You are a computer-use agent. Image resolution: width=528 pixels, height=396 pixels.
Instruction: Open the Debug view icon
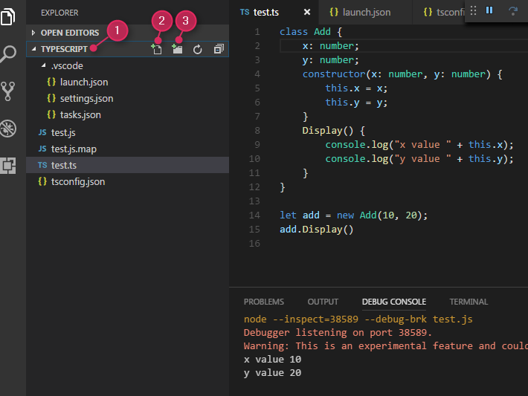coord(9,128)
